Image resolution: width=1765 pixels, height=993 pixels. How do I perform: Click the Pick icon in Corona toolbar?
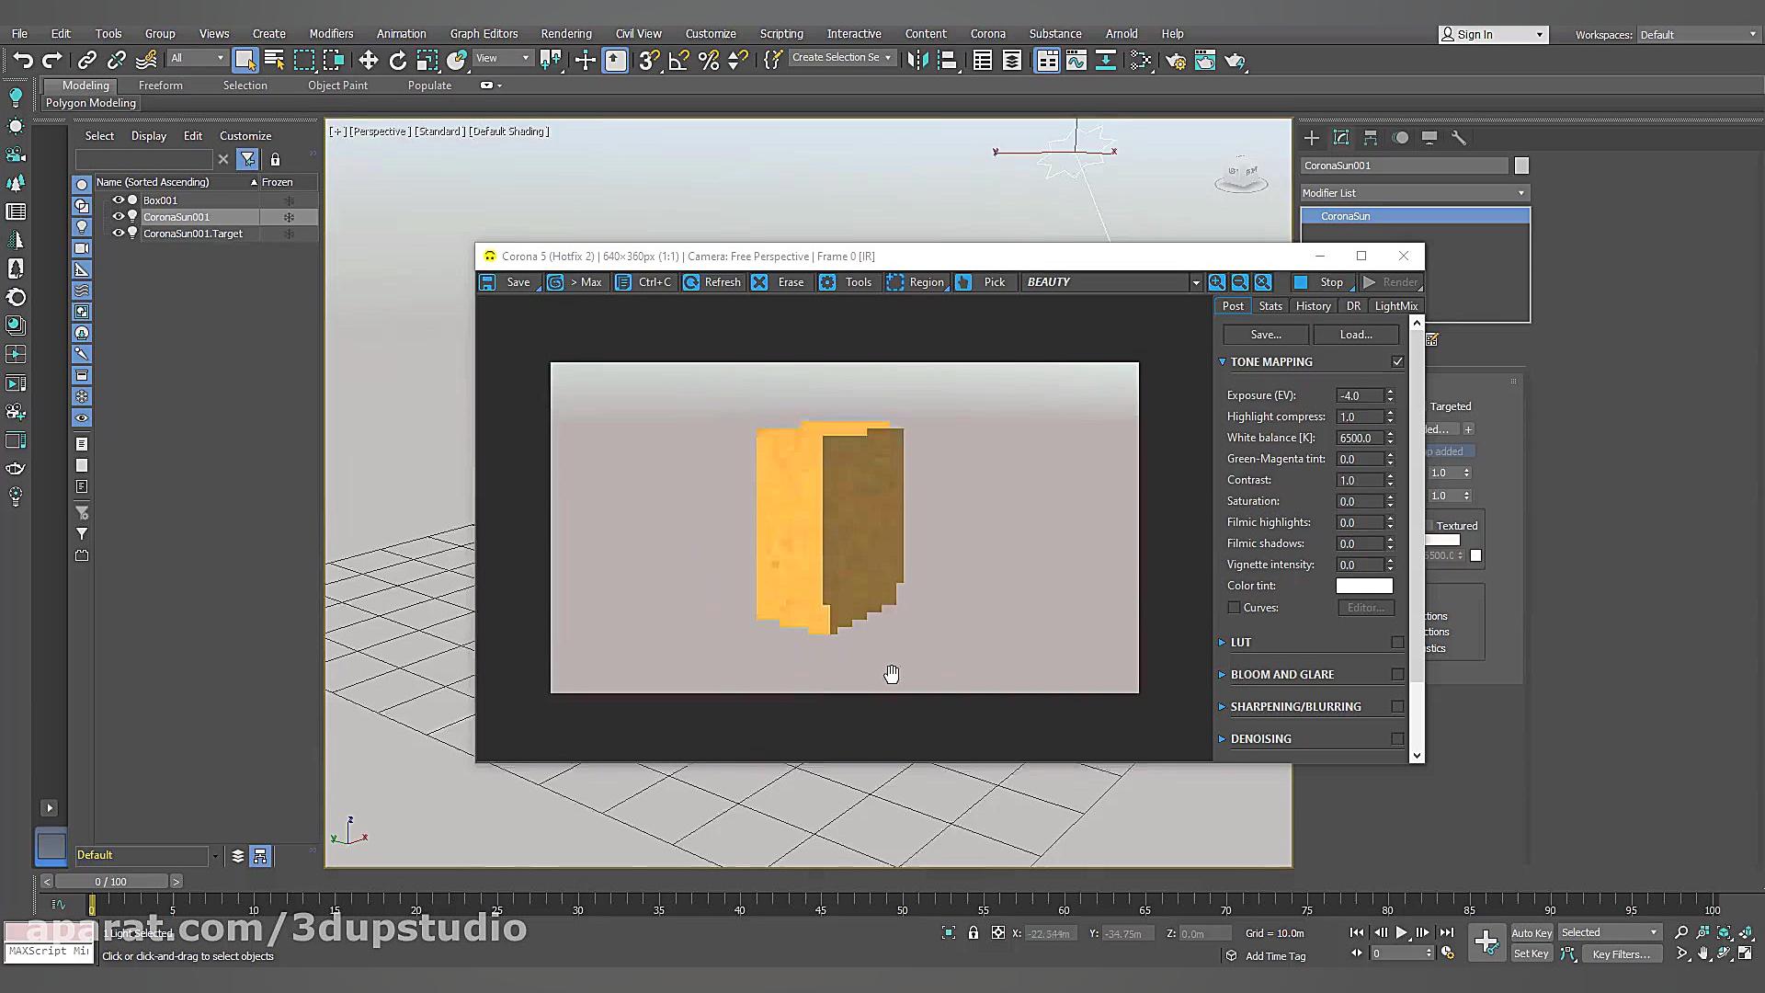[x=963, y=282]
